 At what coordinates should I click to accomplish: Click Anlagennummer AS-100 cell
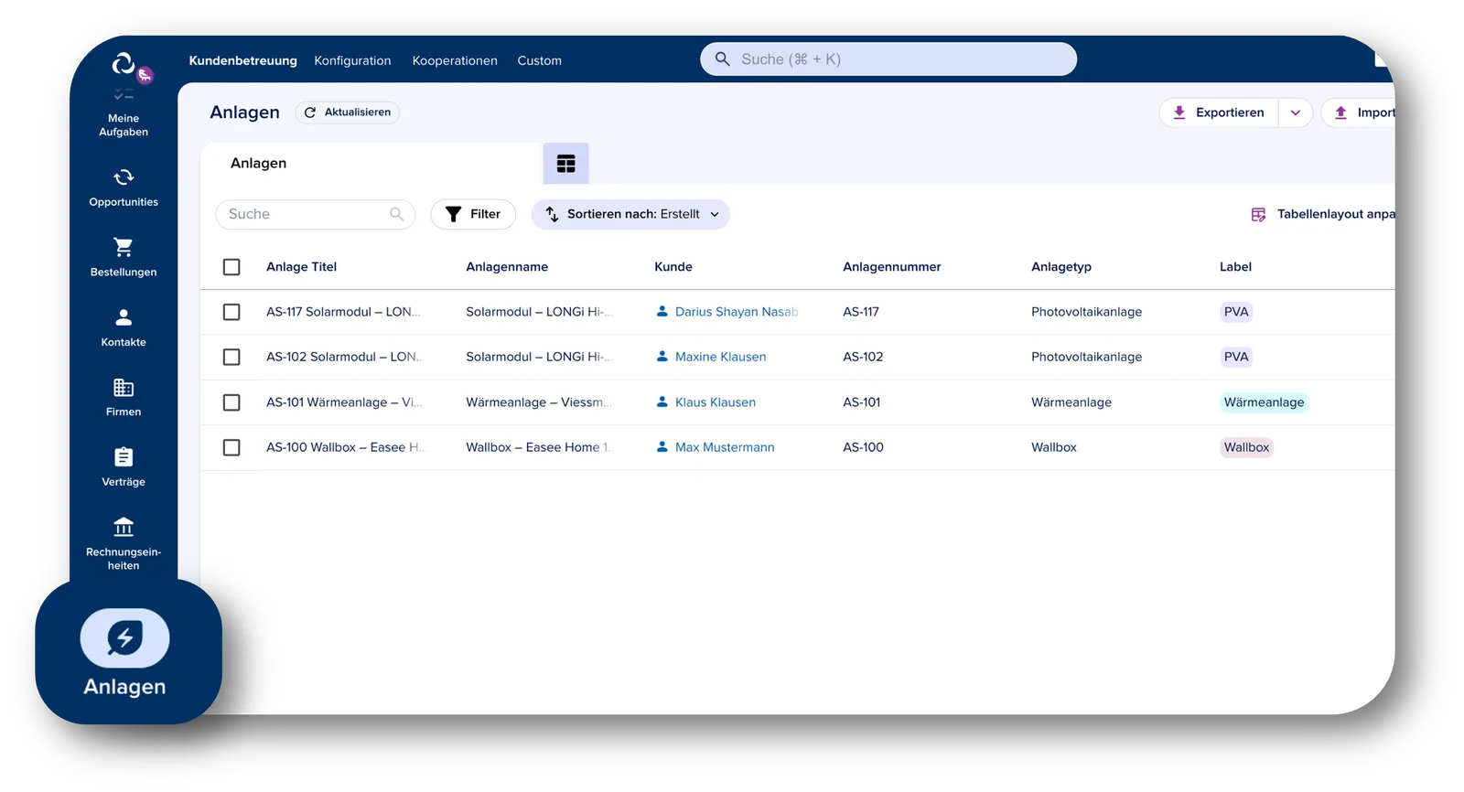864,447
